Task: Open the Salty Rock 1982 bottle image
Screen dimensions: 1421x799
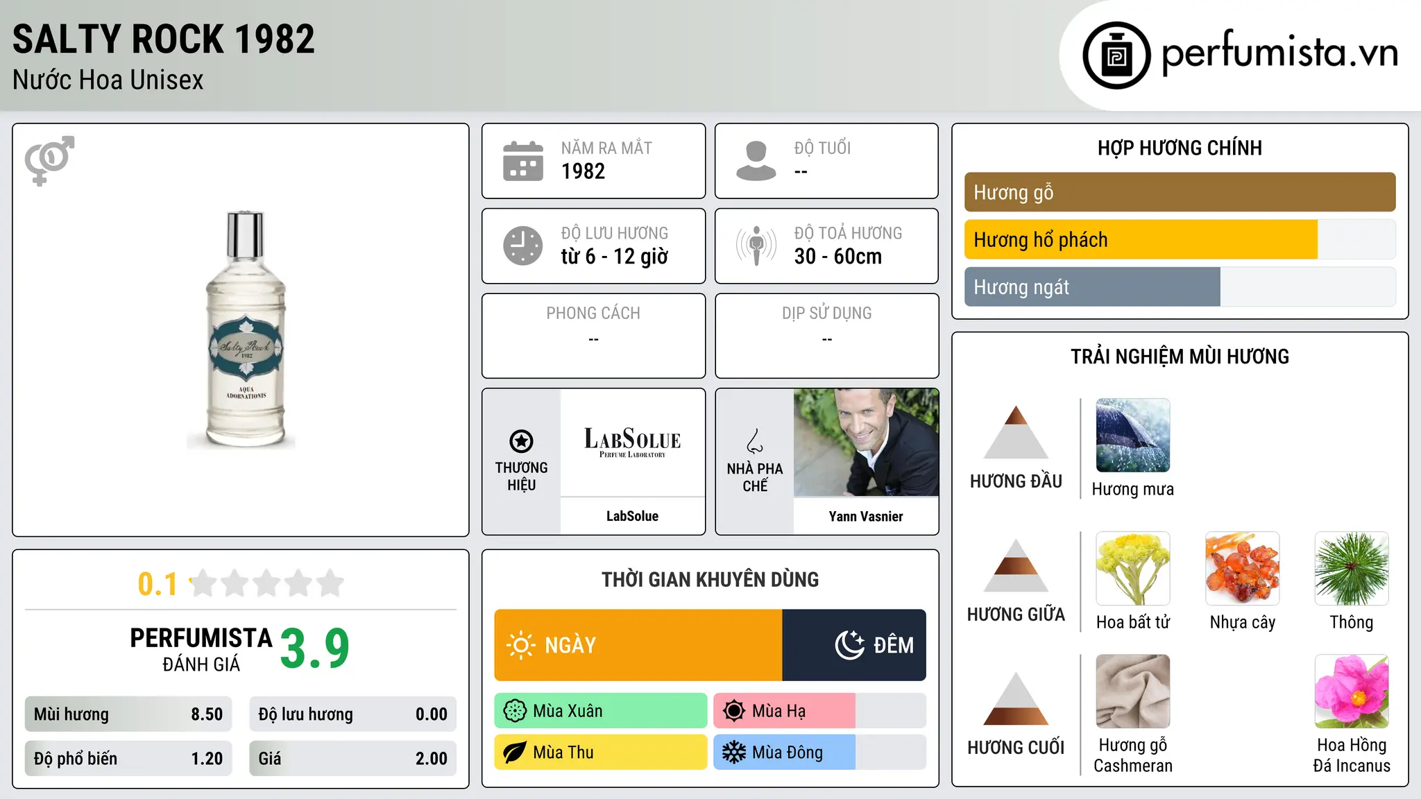Action: point(241,329)
